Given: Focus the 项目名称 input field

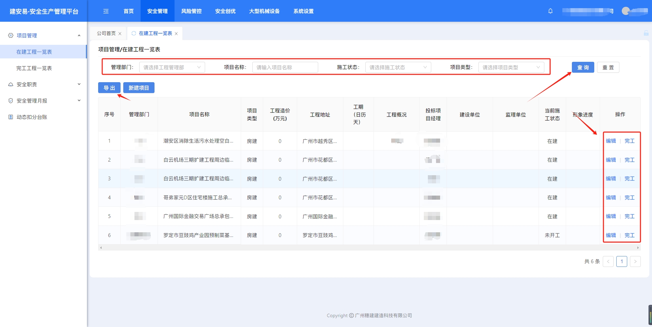Looking at the screenshot, I should click(x=285, y=67).
